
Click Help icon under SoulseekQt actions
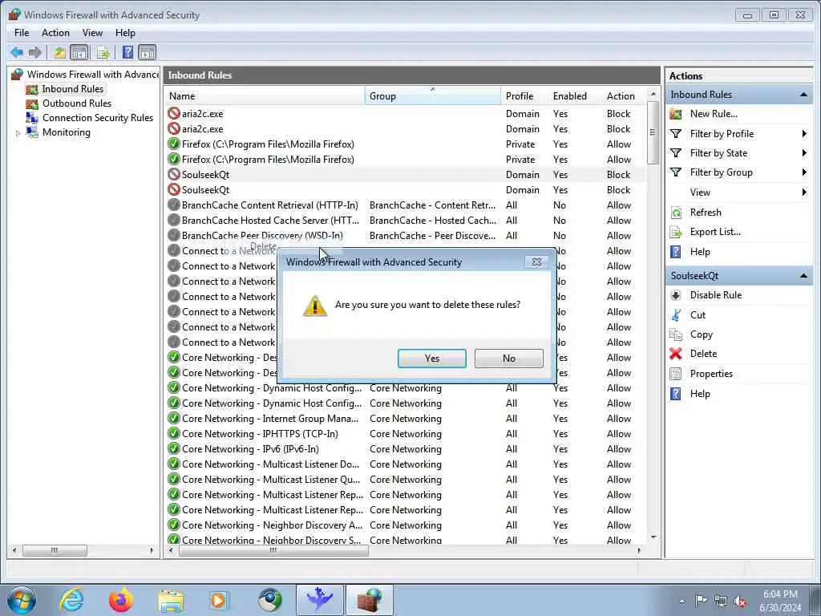676,393
